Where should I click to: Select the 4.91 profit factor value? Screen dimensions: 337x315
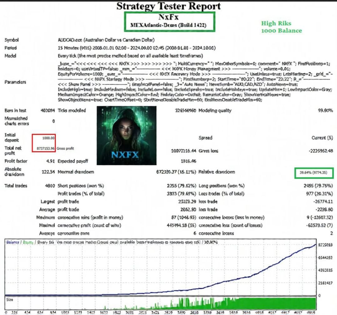click(x=51, y=161)
